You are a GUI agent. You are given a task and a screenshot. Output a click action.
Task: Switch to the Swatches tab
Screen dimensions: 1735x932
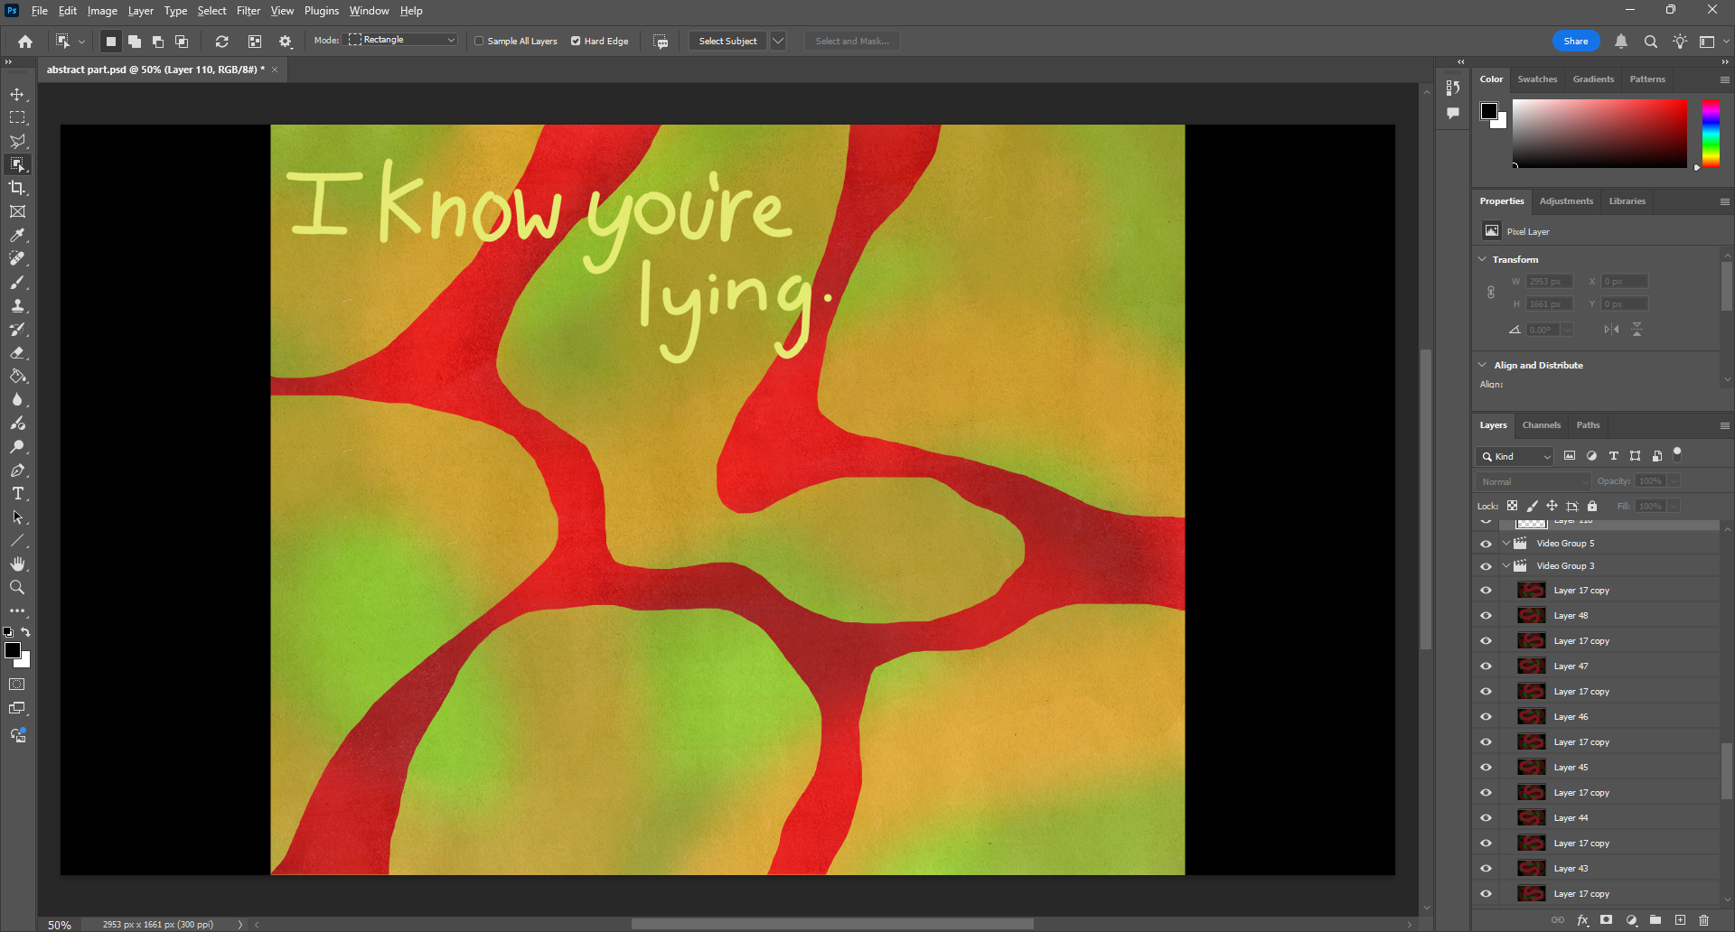1537,79
